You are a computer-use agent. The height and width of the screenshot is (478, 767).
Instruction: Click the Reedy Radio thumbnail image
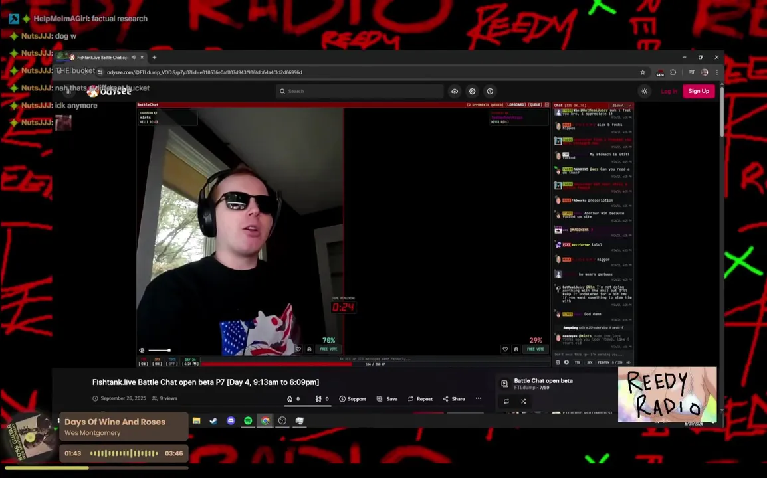[667, 394]
